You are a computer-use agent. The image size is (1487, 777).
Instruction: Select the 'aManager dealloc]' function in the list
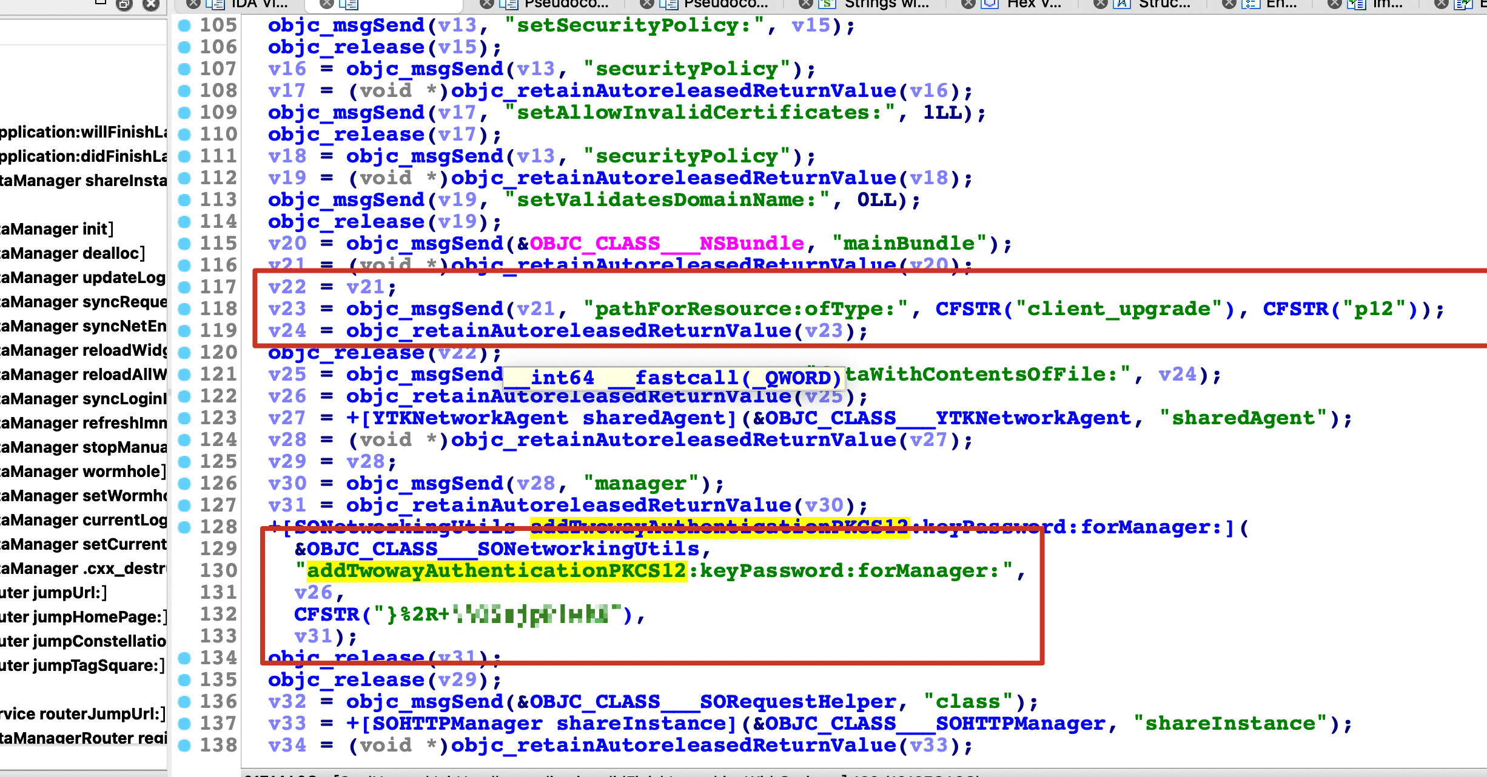(73, 253)
